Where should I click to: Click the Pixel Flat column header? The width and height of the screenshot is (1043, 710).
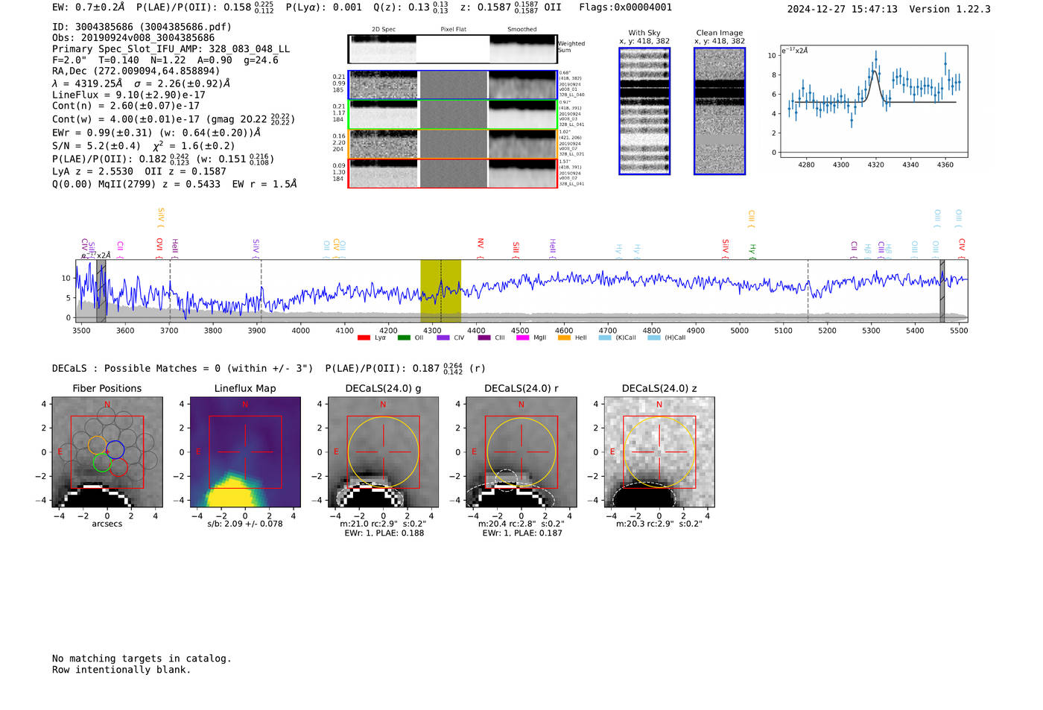click(453, 30)
